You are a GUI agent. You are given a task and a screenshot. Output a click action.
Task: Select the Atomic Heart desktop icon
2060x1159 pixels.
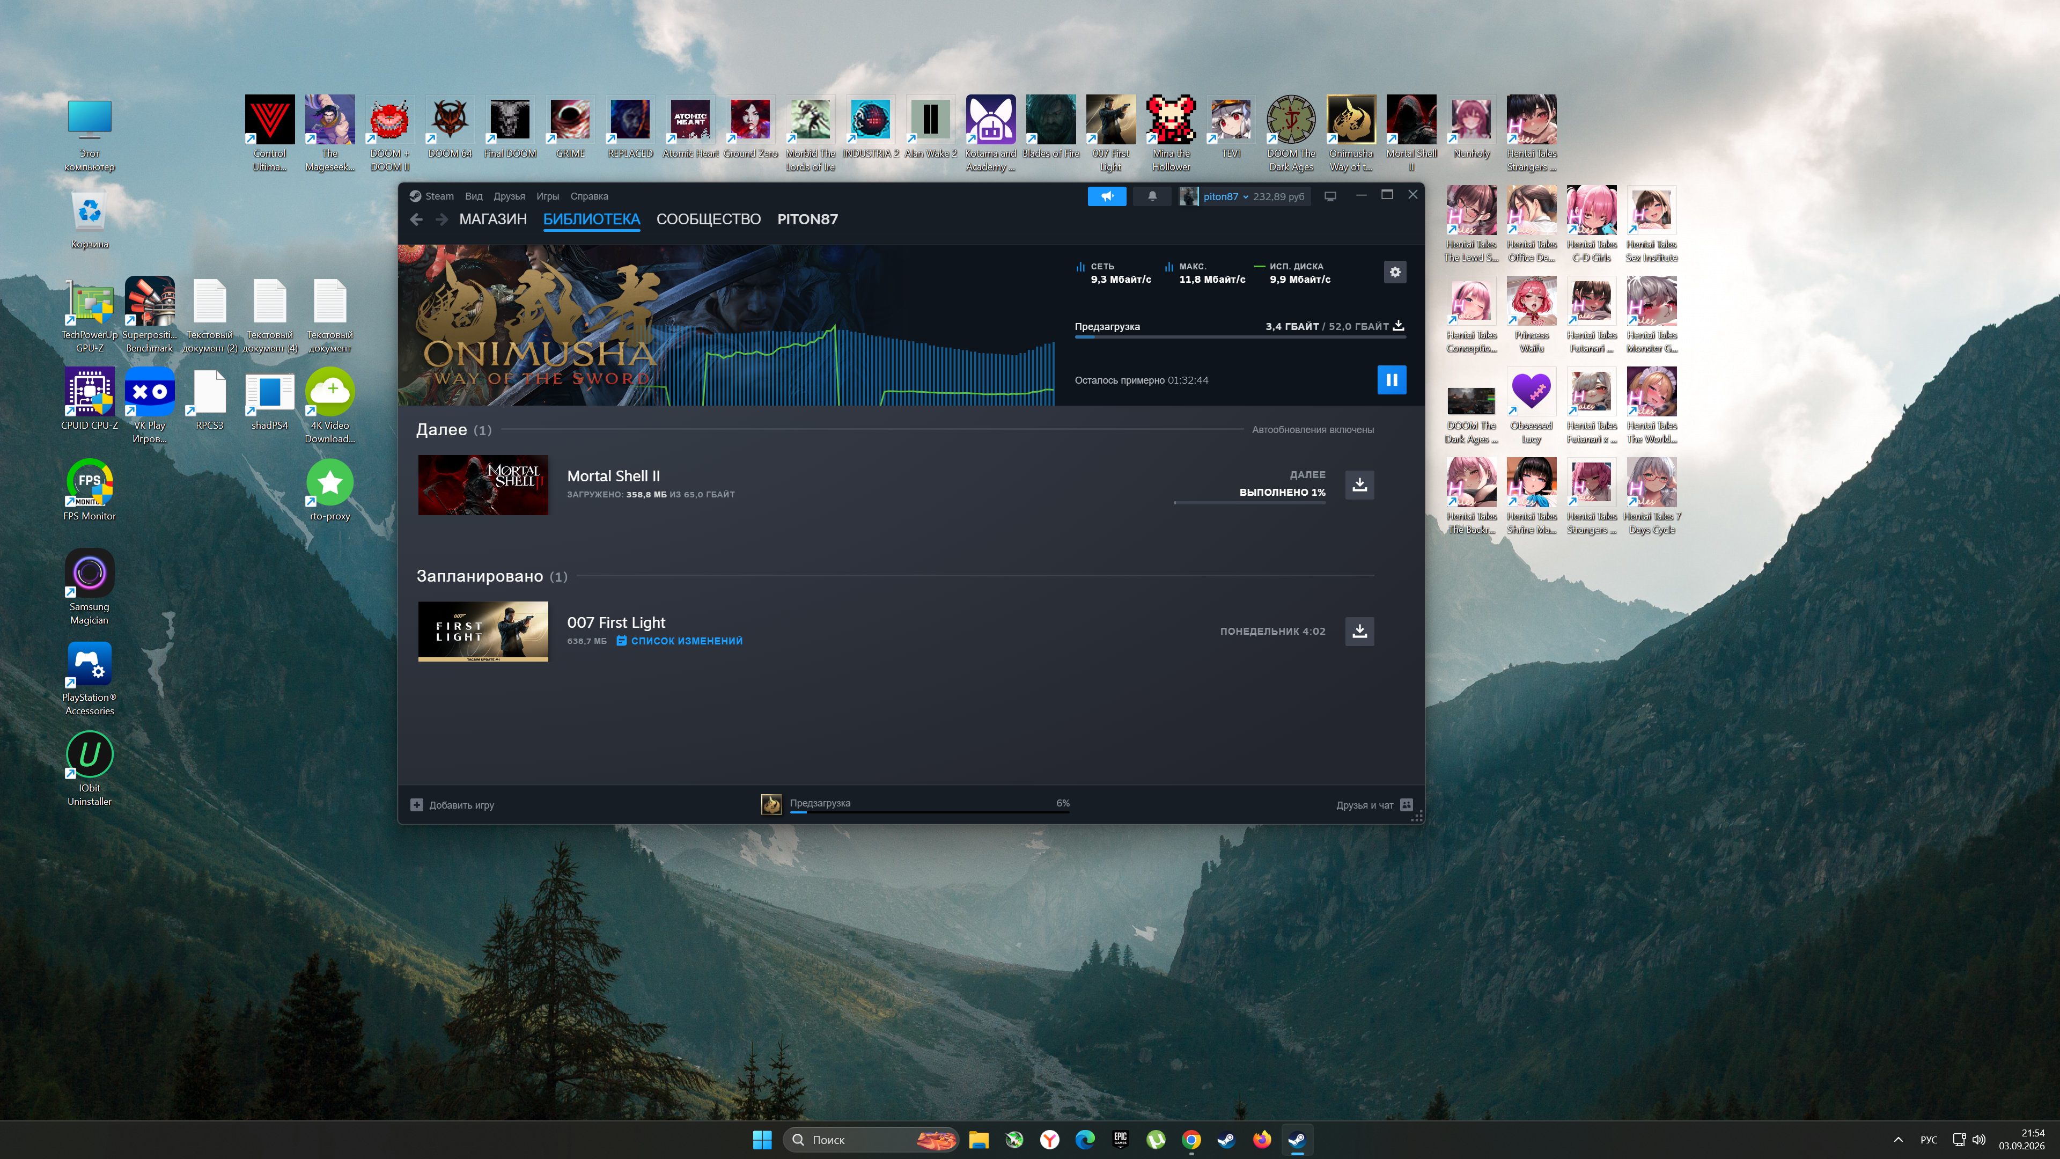click(x=690, y=127)
